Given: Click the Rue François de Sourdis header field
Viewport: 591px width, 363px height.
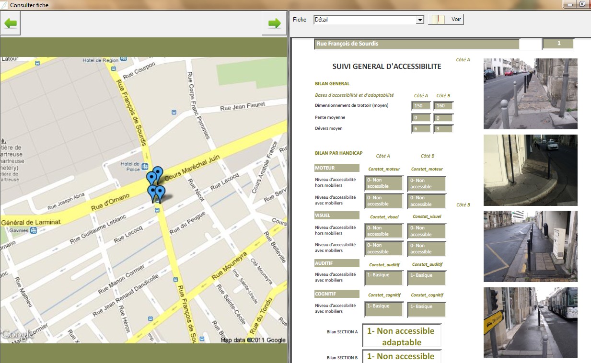Looking at the screenshot, I should click(417, 44).
